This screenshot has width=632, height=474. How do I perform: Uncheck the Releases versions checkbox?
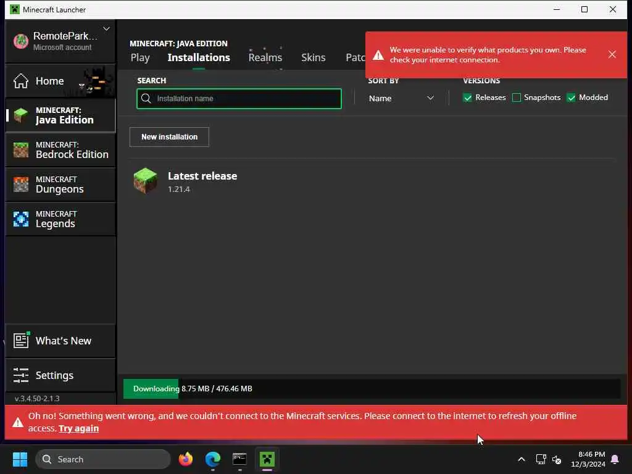pyautogui.click(x=468, y=98)
